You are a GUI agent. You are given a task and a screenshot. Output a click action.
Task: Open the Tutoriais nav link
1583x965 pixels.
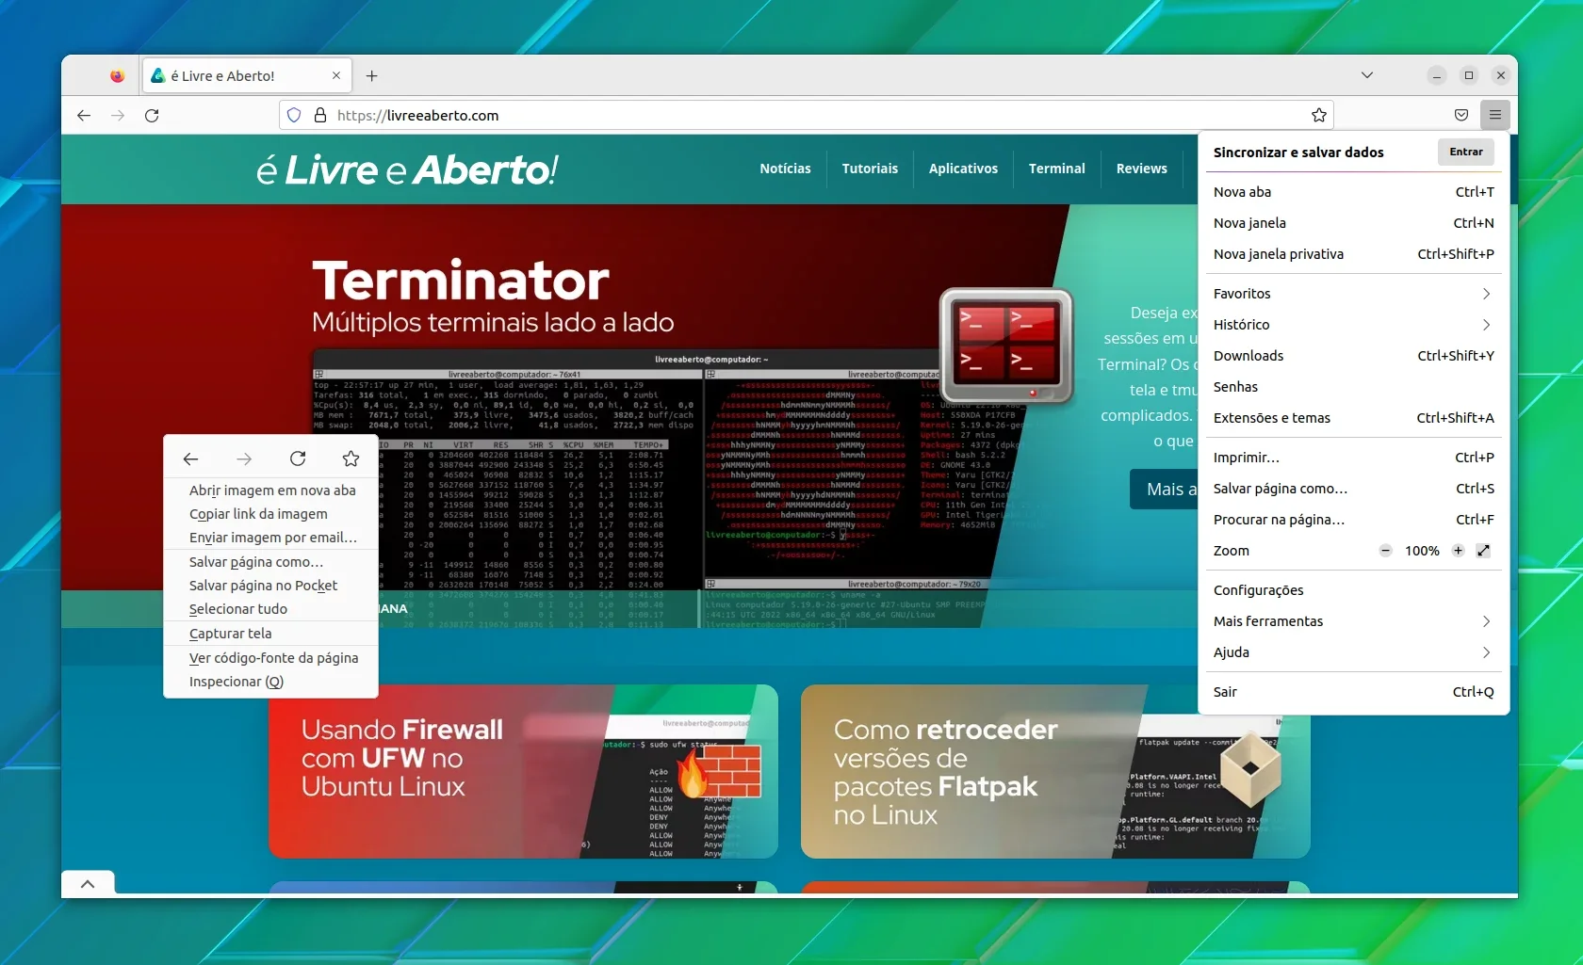pyautogui.click(x=870, y=169)
